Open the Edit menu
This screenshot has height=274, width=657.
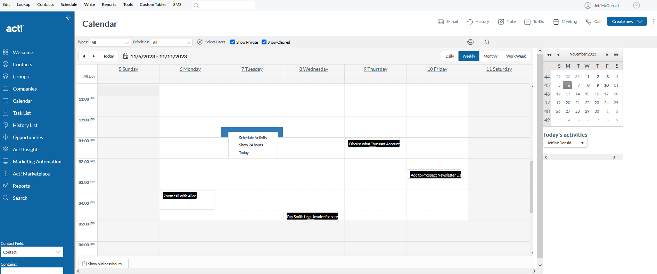6,5
